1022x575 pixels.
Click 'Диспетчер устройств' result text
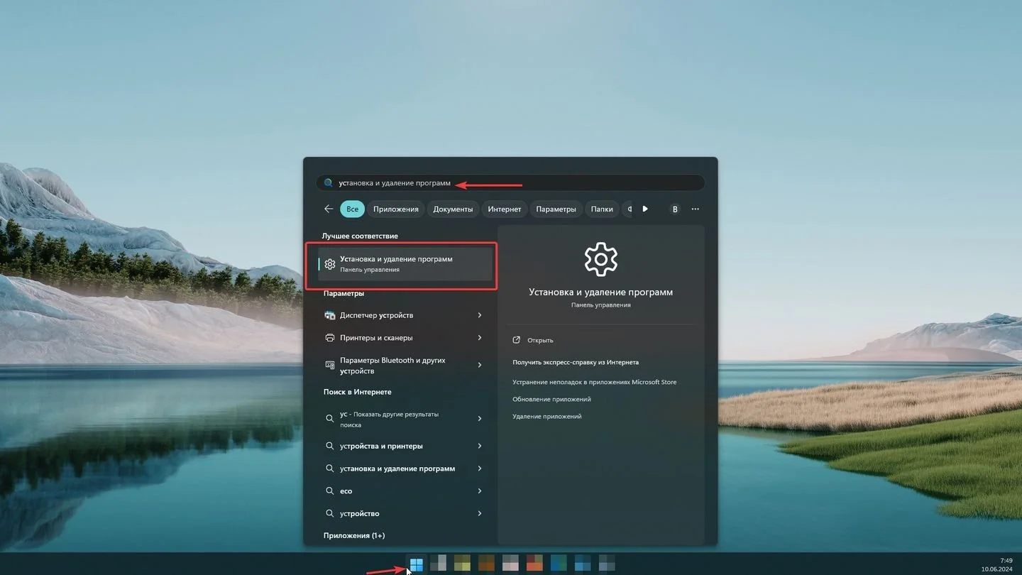coord(376,315)
